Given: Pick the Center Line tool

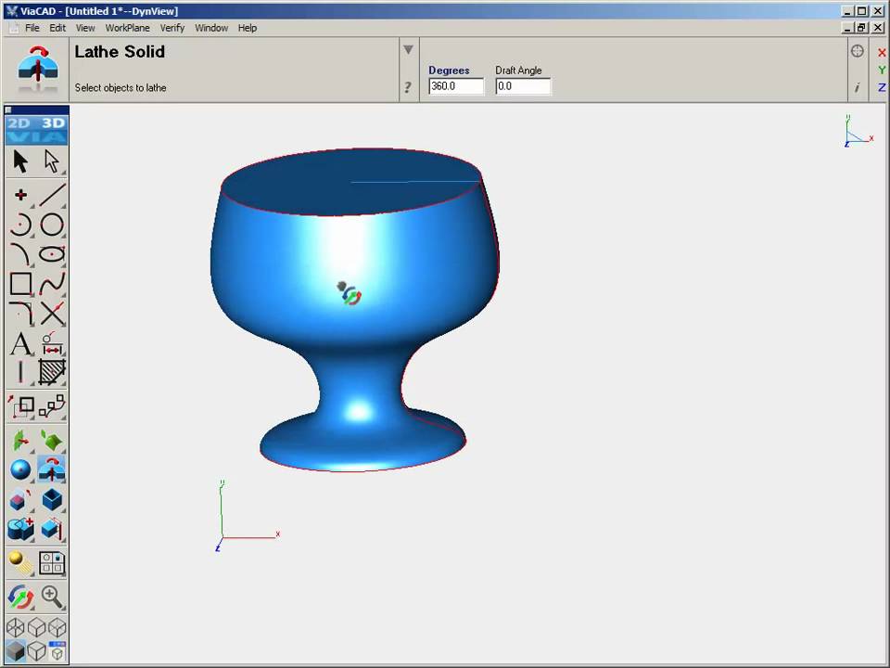Looking at the screenshot, I should (x=21, y=373).
